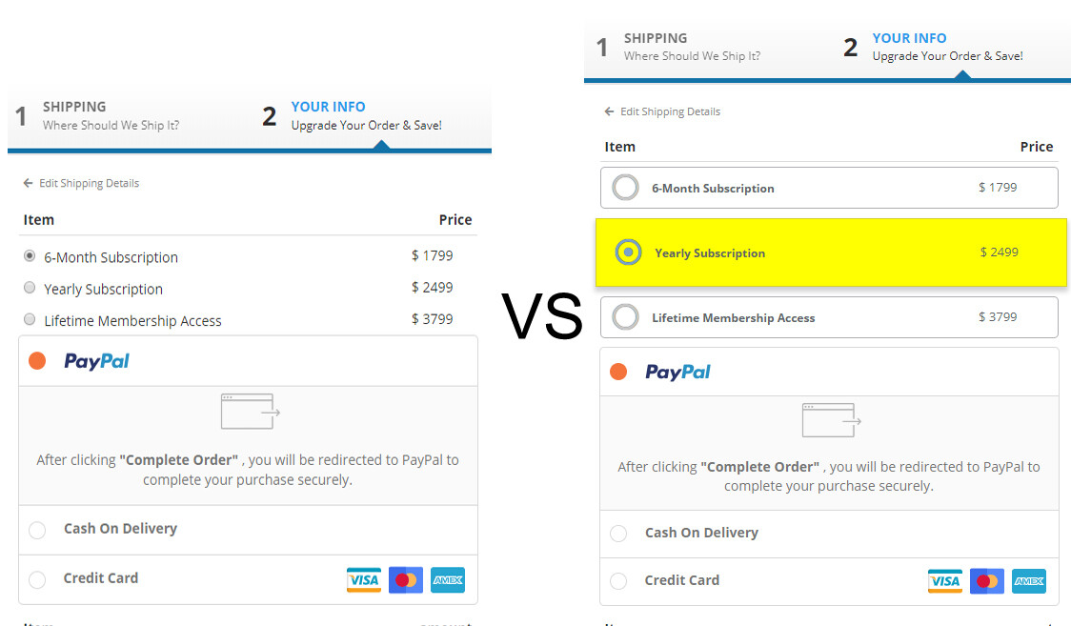Select Credit Card payment in right form
The width and height of the screenshot is (1071, 626).
618,581
